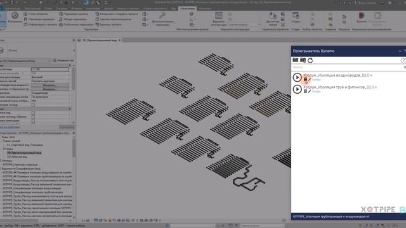Click Изменить for visibility/graphics overrides
406x228 pixels.
[50, 85]
